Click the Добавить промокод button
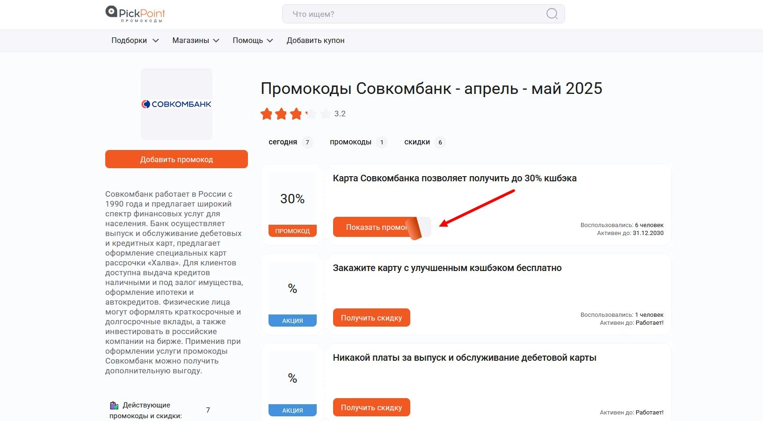Screen dimensions: 763x421 click(176, 159)
